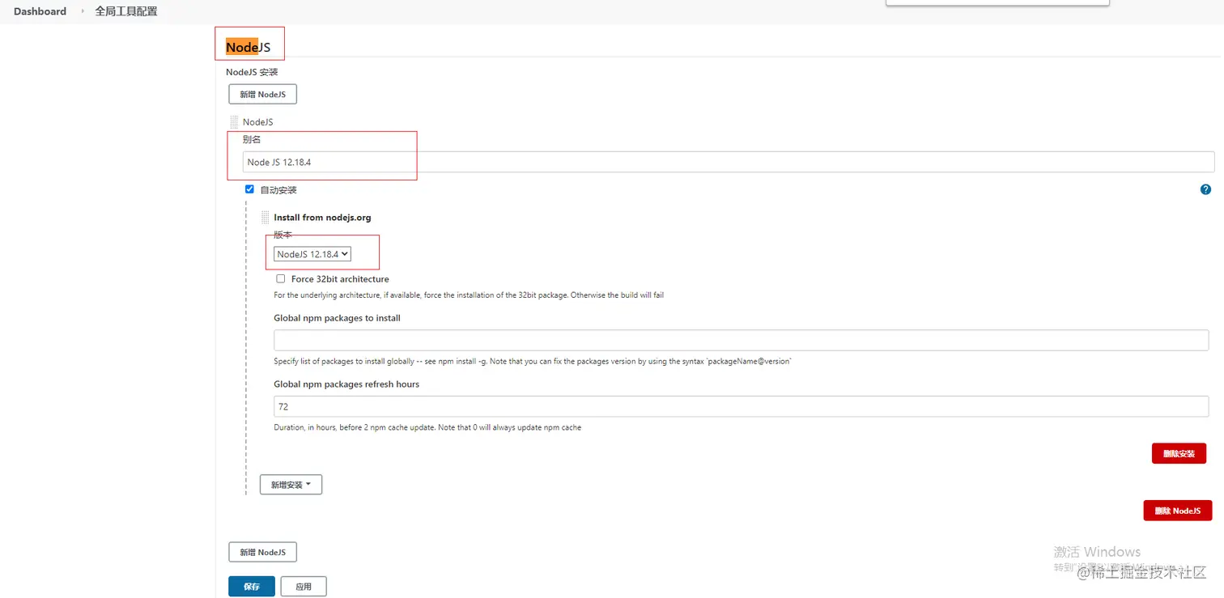Focus the Global npm packages to install field

[741, 340]
